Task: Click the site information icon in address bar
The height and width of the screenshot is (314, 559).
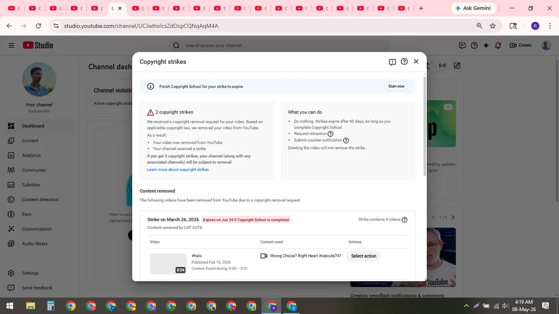Action: tap(56, 26)
